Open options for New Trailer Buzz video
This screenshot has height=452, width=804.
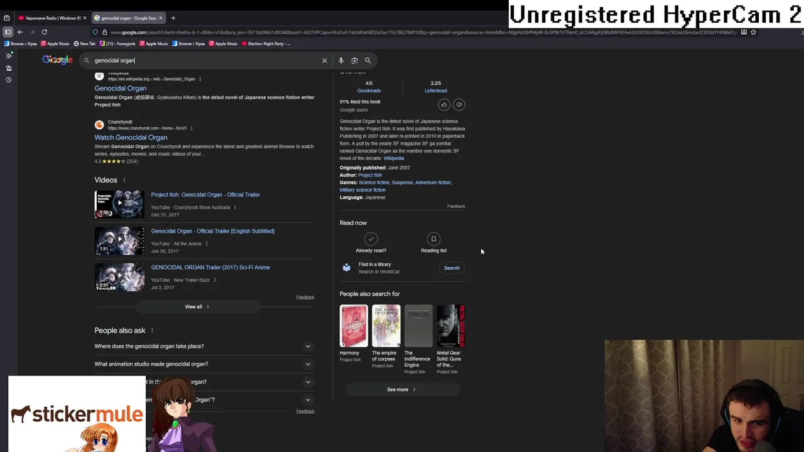[x=214, y=280]
